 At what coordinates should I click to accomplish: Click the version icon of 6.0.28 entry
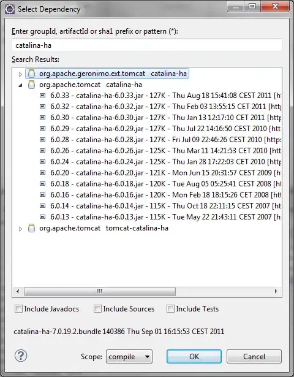[42, 140]
